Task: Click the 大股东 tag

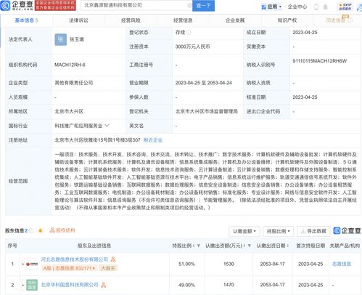Action: (108, 268)
